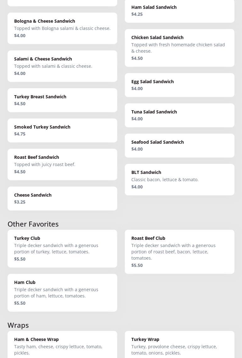Open the Bologna & Cheese Sandwich card
This screenshot has width=242, height=358.
click(x=62, y=28)
